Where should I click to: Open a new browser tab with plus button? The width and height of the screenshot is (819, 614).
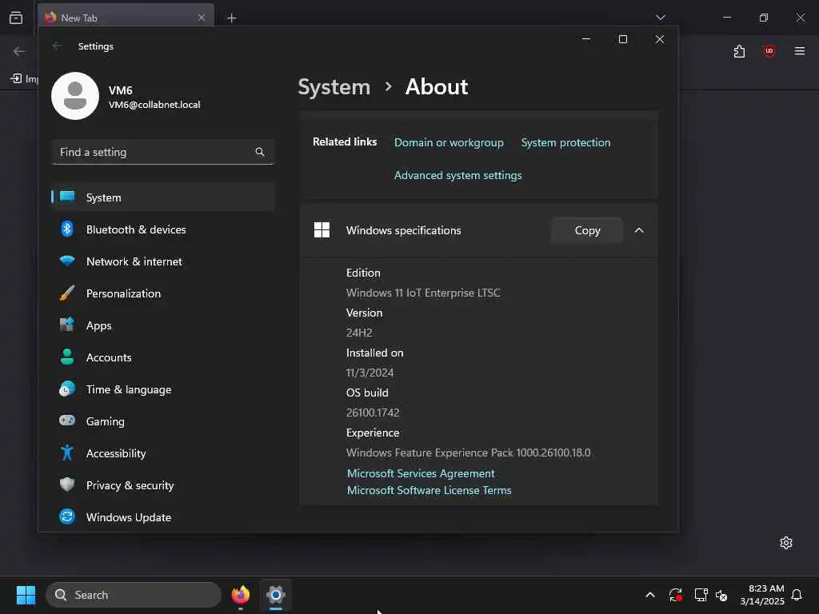pos(231,18)
